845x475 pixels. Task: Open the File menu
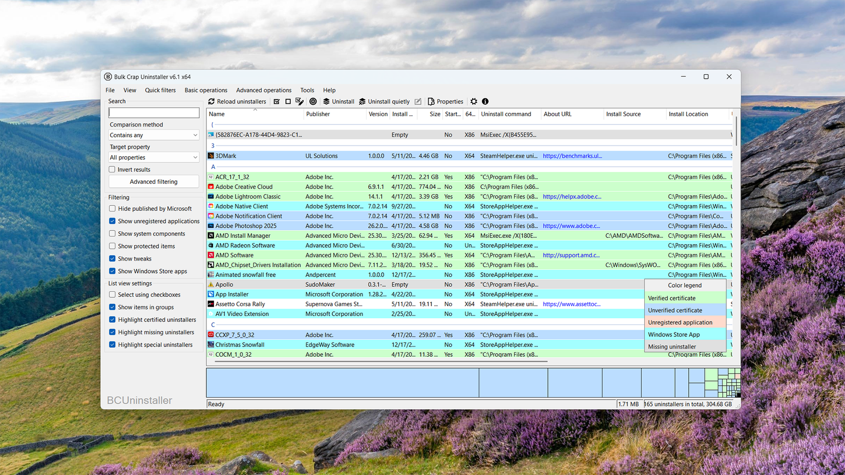coord(110,90)
